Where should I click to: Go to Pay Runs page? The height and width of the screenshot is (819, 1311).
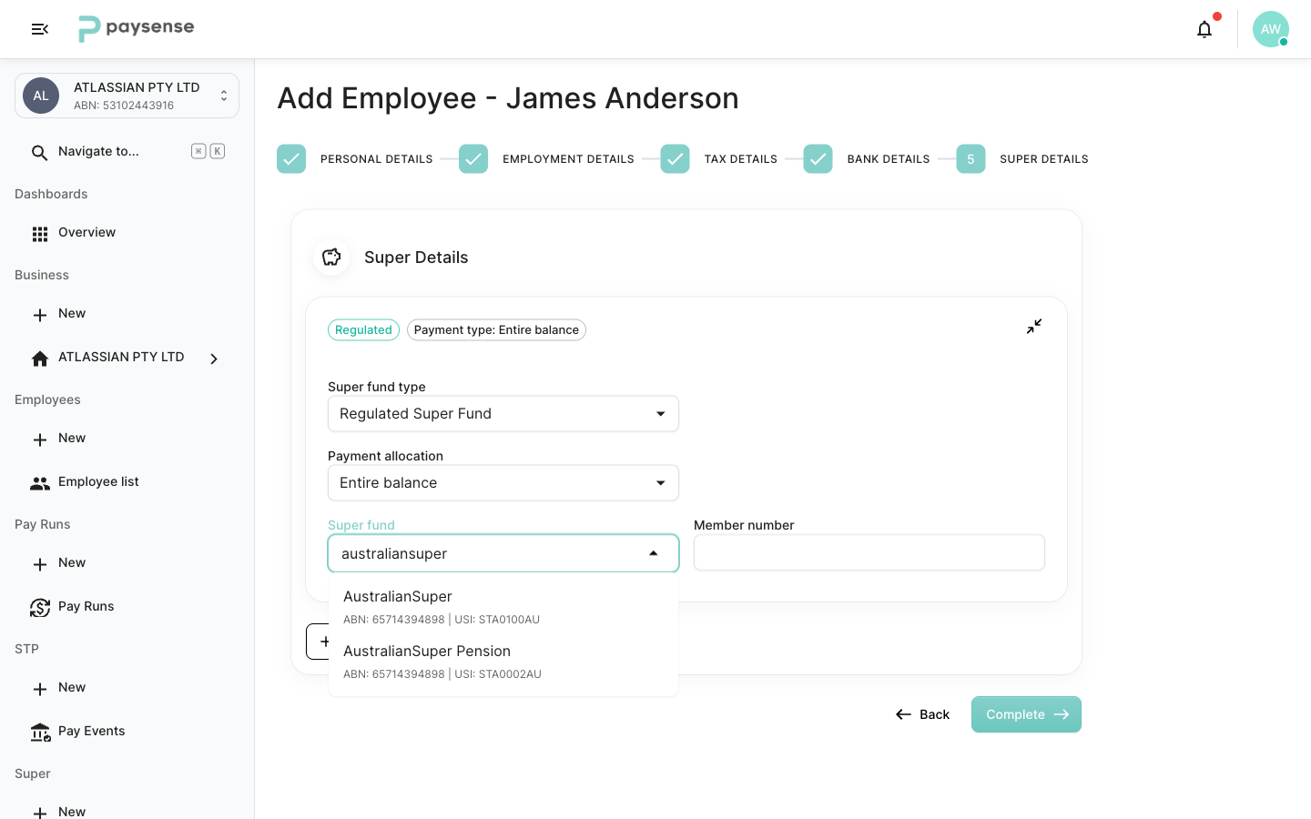point(86,607)
